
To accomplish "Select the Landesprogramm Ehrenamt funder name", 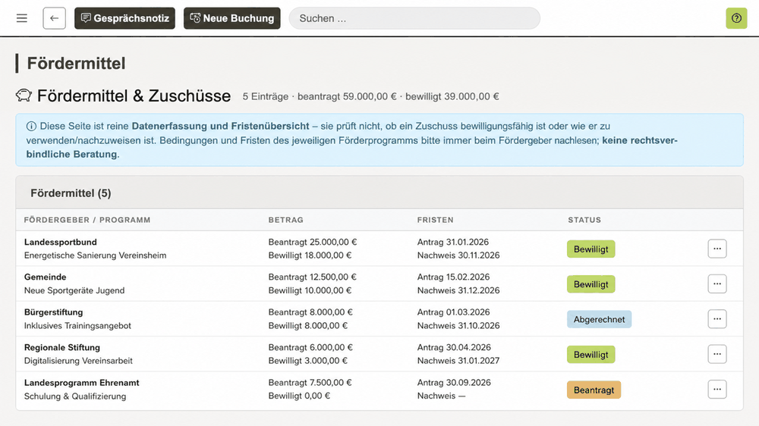I will pyautogui.click(x=82, y=383).
